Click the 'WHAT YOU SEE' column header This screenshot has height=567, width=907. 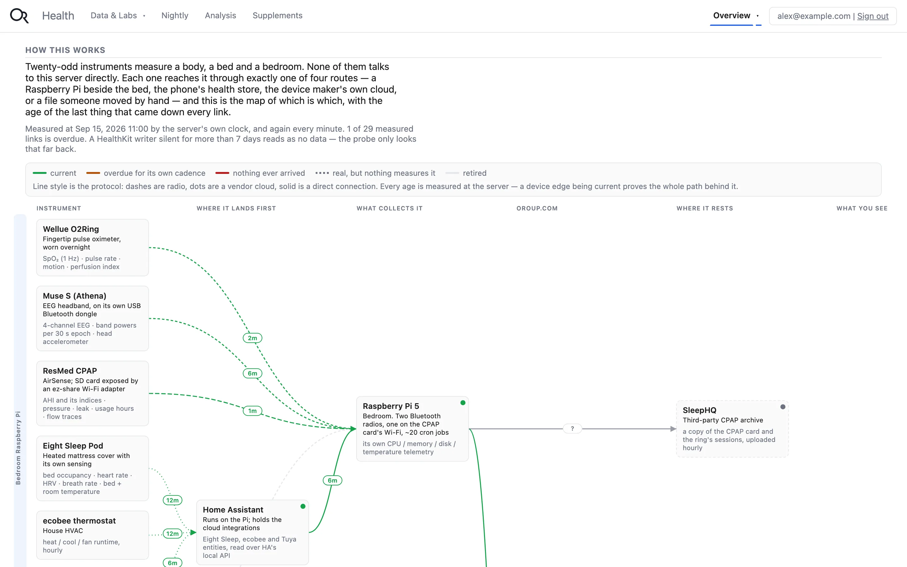862,209
